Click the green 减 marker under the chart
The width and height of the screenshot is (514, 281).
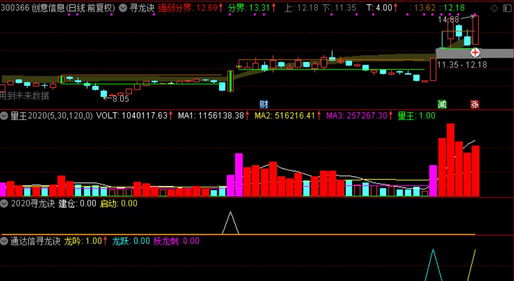tap(442, 104)
